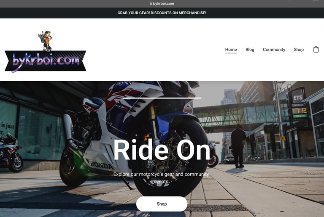
Task: Go to the Home nav item
Action: [231, 50]
